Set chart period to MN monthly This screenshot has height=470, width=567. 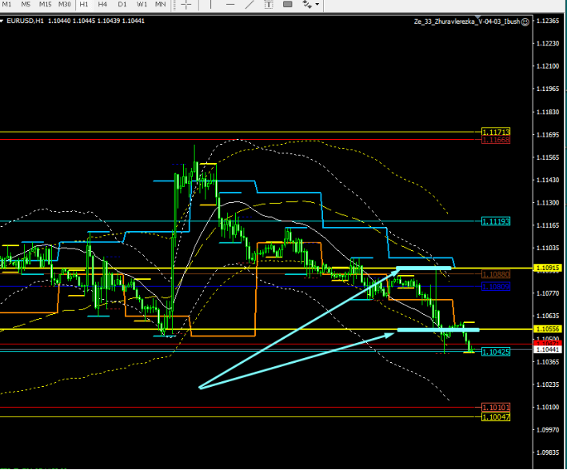pyautogui.click(x=161, y=5)
